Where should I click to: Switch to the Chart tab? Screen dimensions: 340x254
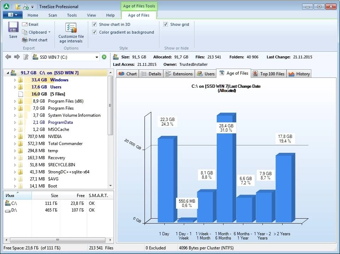click(x=128, y=74)
